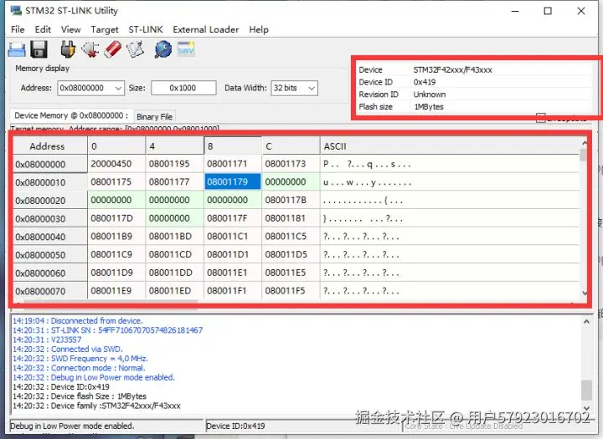The image size is (603, 439).
Task: Click log line ST-LINK SN
Action: pos(108,330)
